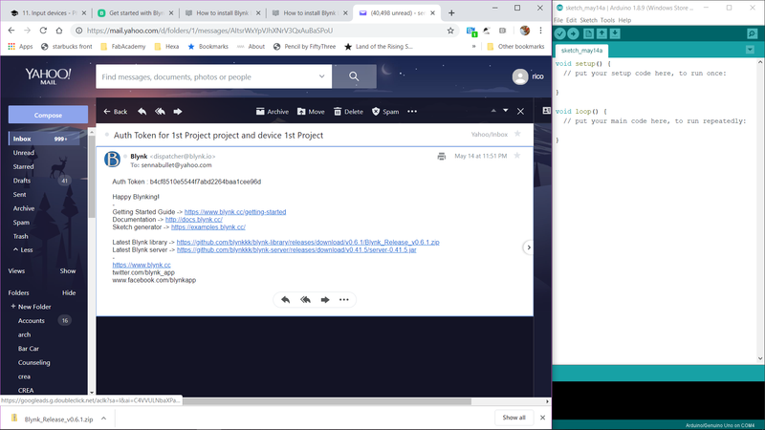Delete the Auth Token email

tap(348, 112)
